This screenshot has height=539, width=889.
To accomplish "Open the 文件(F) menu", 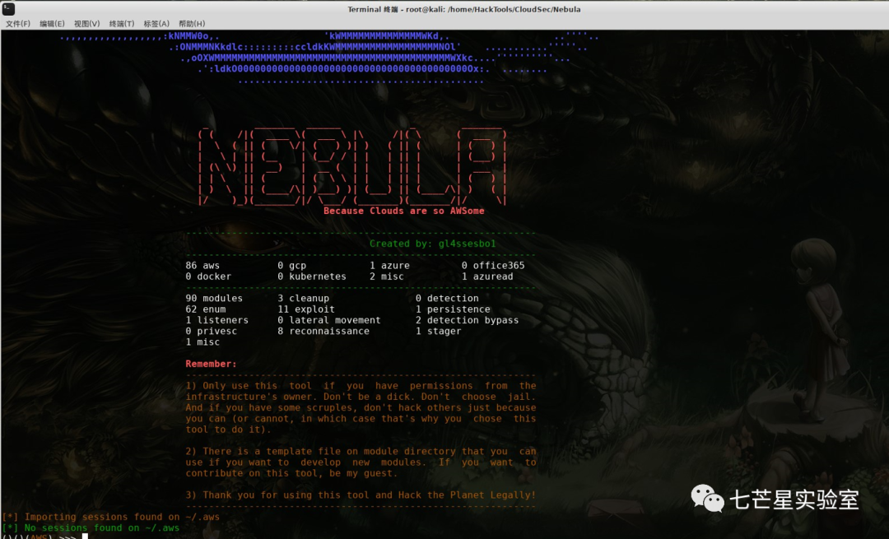I will [17, 24].
